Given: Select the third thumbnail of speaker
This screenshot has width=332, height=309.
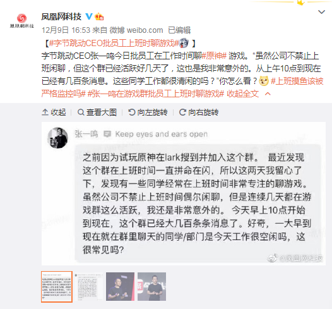Looking at the screenshot, I should (120, 286).
